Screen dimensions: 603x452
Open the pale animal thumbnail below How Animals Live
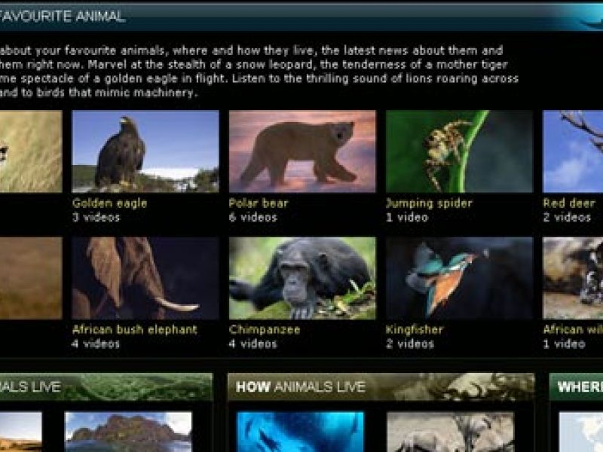click(450, 432)
